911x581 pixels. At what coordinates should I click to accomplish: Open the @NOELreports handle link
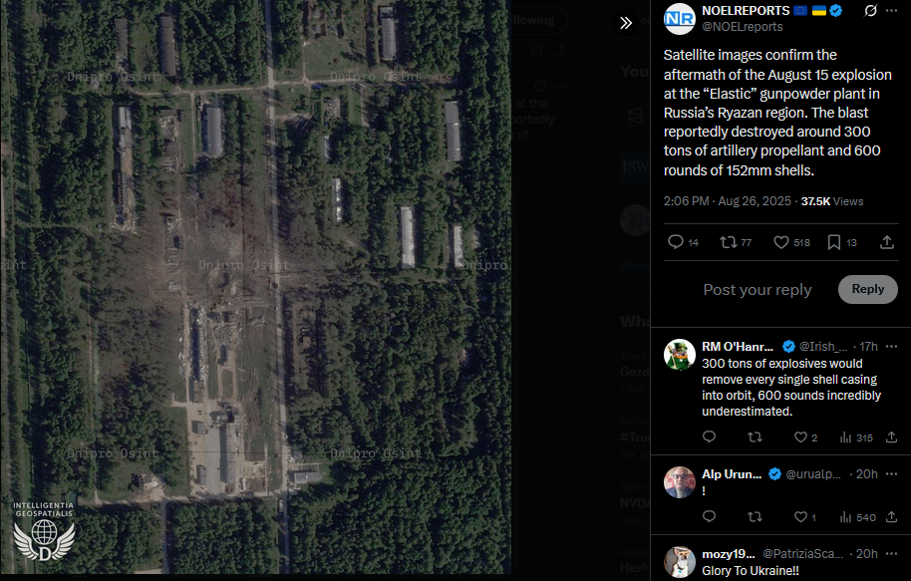point(742,27)
